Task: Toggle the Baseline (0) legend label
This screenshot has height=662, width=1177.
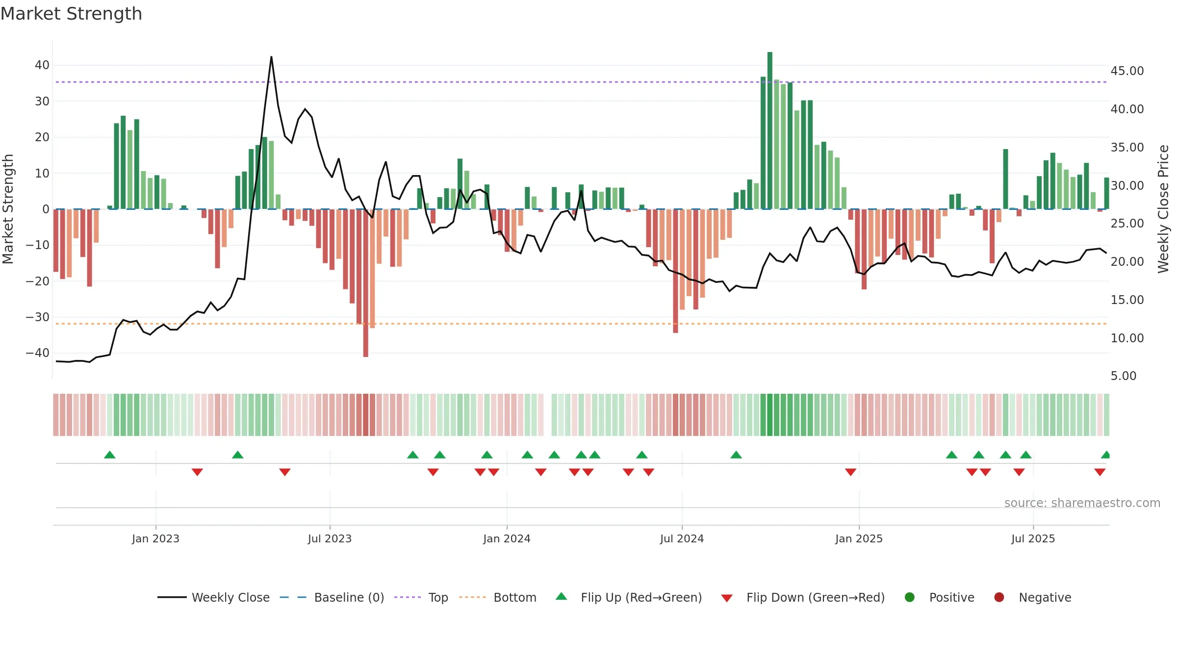Action: coord(349,597)
